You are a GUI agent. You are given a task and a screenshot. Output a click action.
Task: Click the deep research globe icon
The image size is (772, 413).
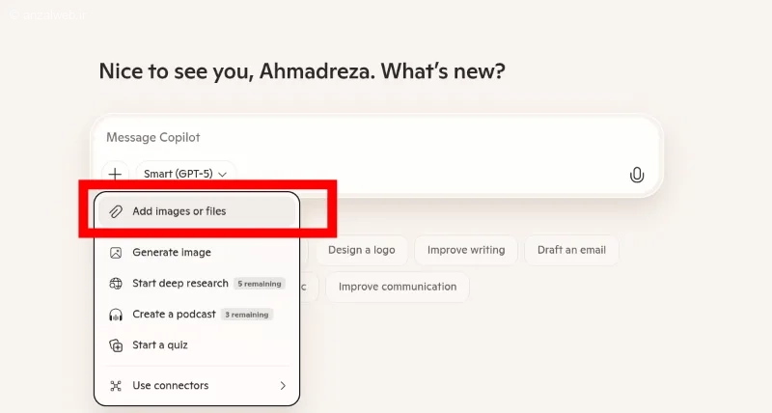116,284
